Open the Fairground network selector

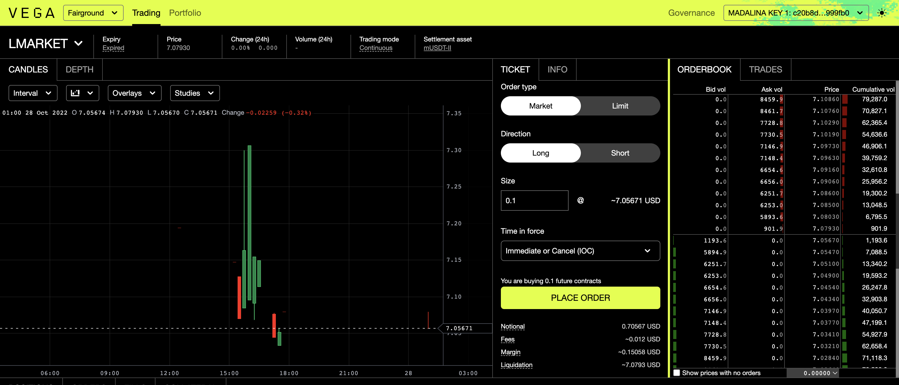[93, 13]
